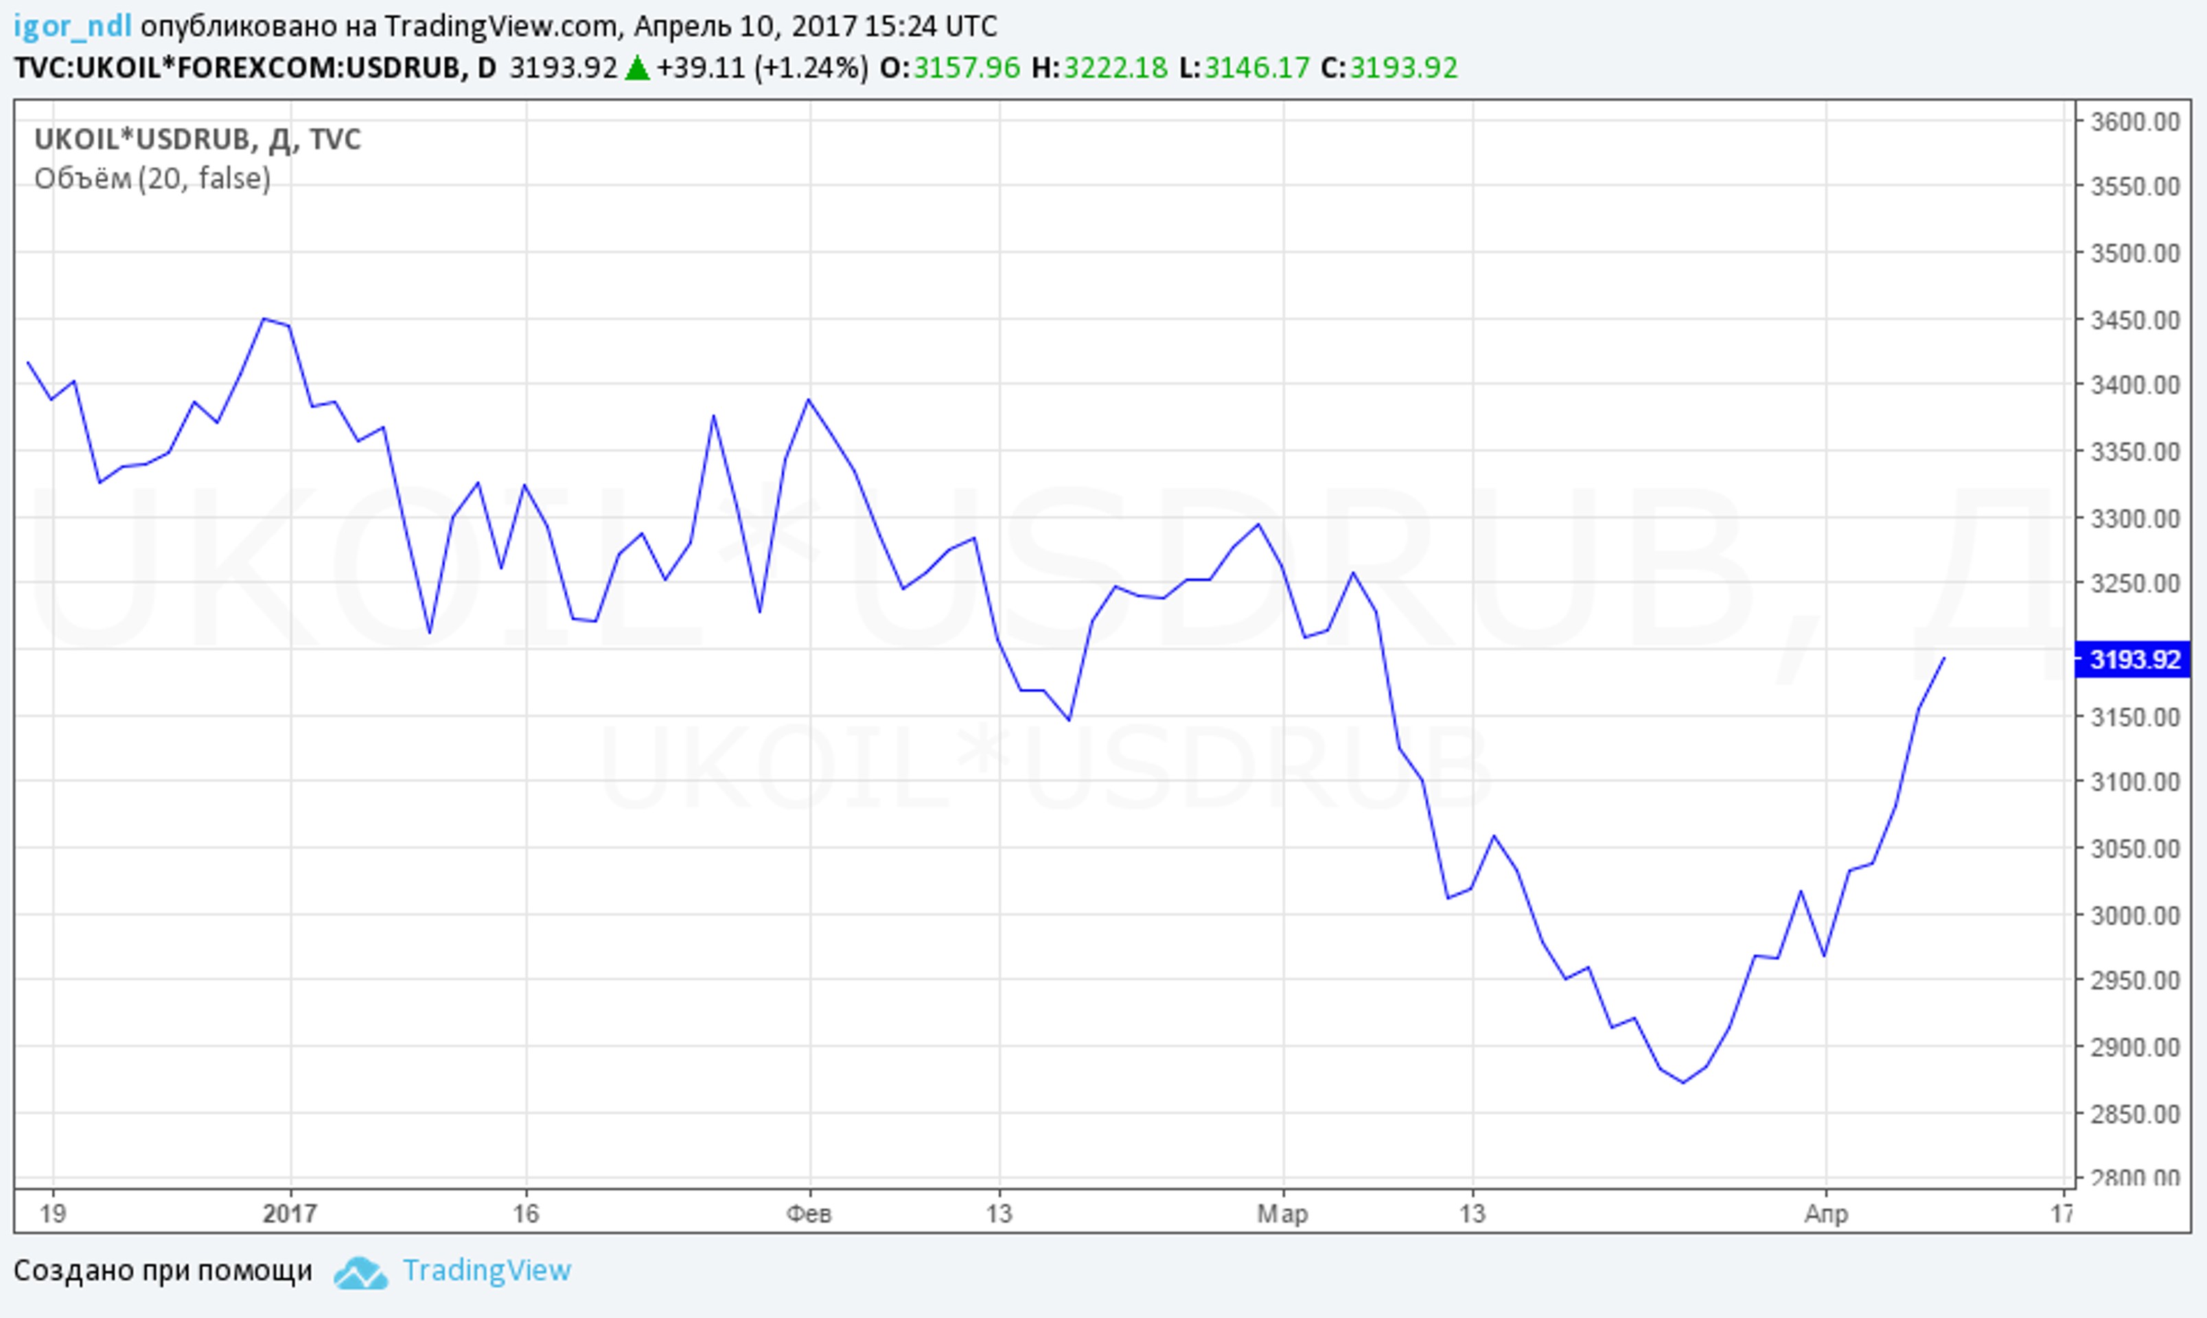2207x1318 pixels.
Task: Click the TradingView cloud logo icon
Action: click(360, 1273)
